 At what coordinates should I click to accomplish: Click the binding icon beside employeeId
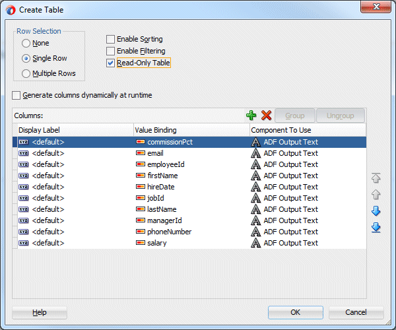[x=141, y=164]
